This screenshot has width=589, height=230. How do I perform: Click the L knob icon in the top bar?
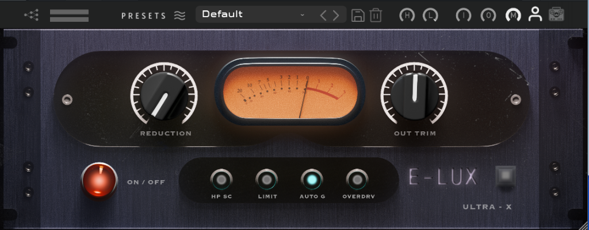(430, 15)
